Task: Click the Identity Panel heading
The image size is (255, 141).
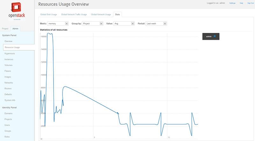Action: [x=10, y=108]
